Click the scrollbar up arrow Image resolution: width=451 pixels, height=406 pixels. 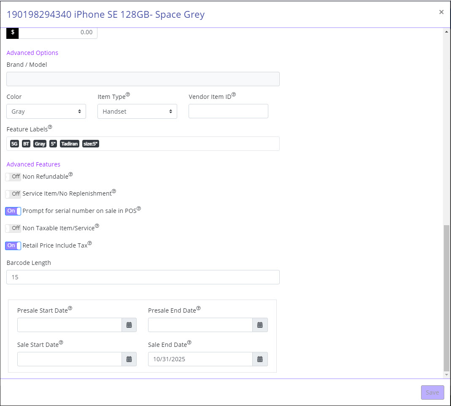click(446, 32)
